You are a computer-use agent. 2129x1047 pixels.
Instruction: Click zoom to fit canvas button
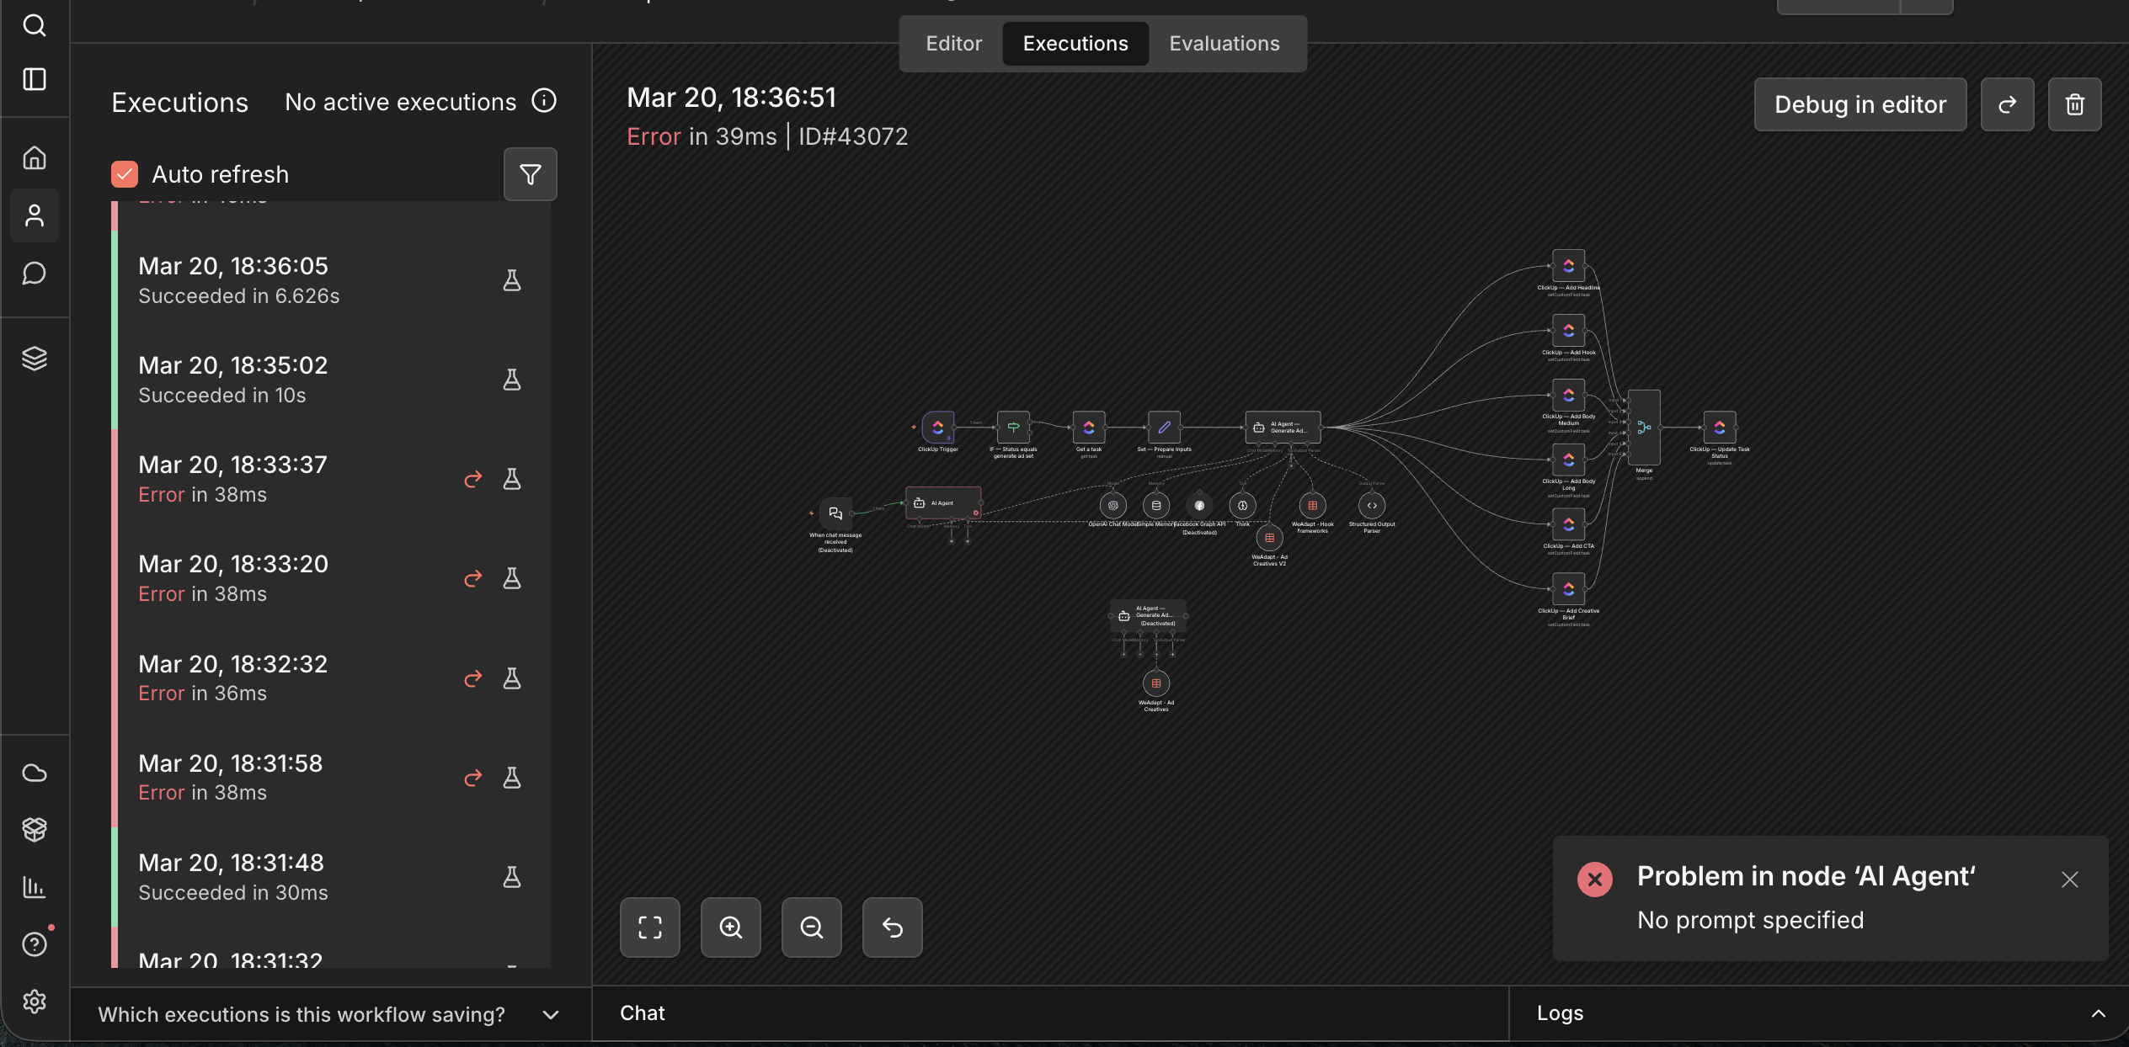(649, 927)
